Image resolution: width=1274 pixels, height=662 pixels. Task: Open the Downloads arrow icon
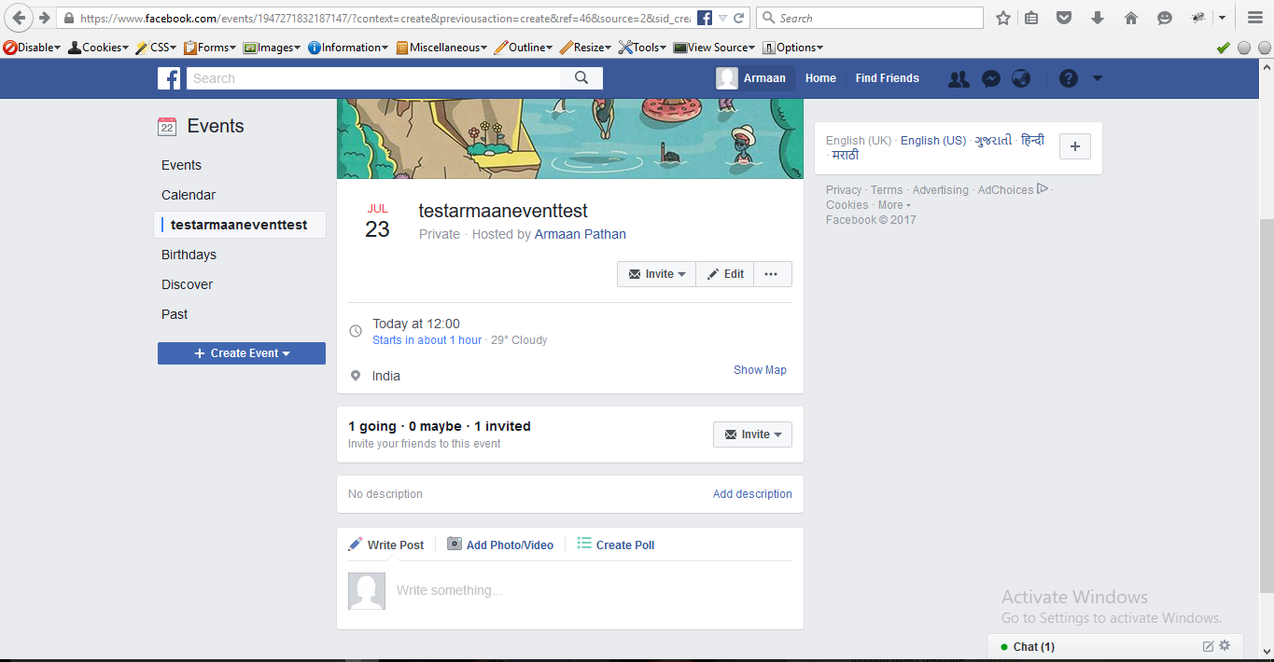[1098, 18]
